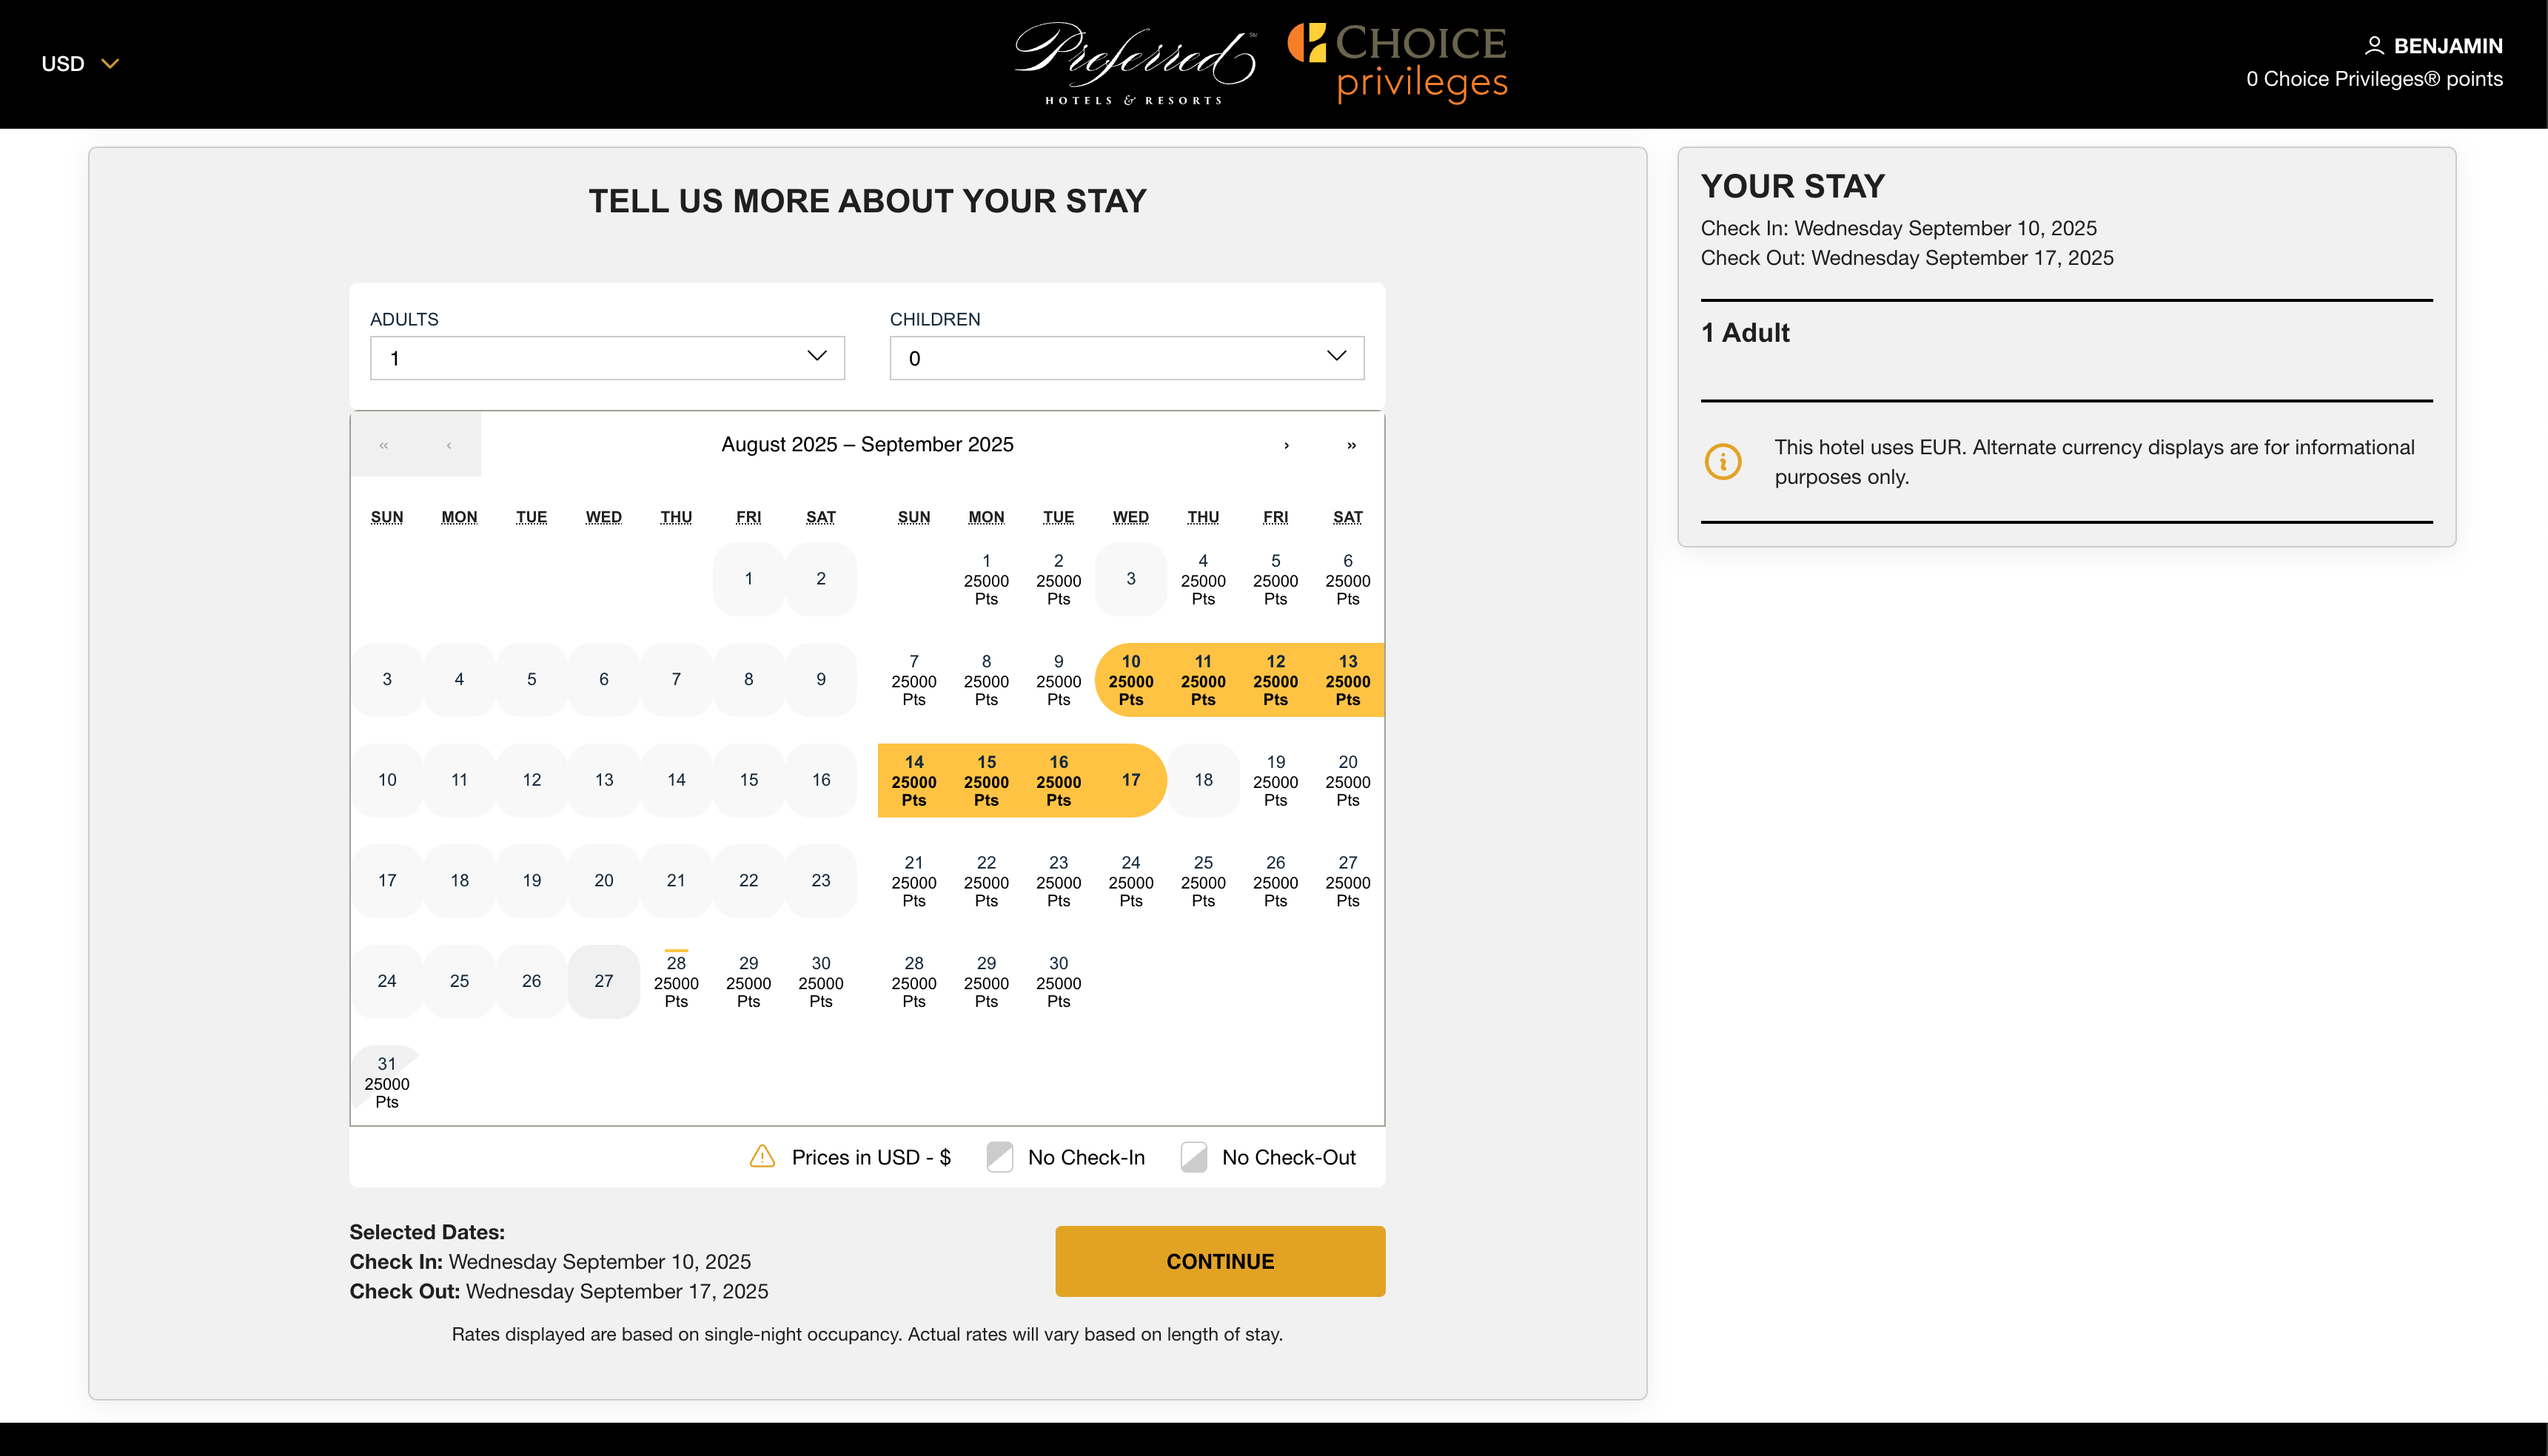Click the next month arrow in calendar
Image resolution: width=2548 pixels, height=1456 pixels.
pos(1287,445)
